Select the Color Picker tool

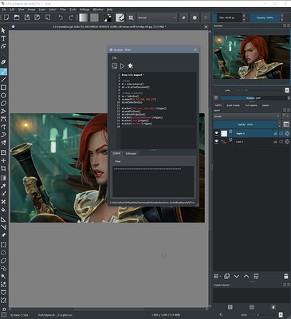coord(3,186)
